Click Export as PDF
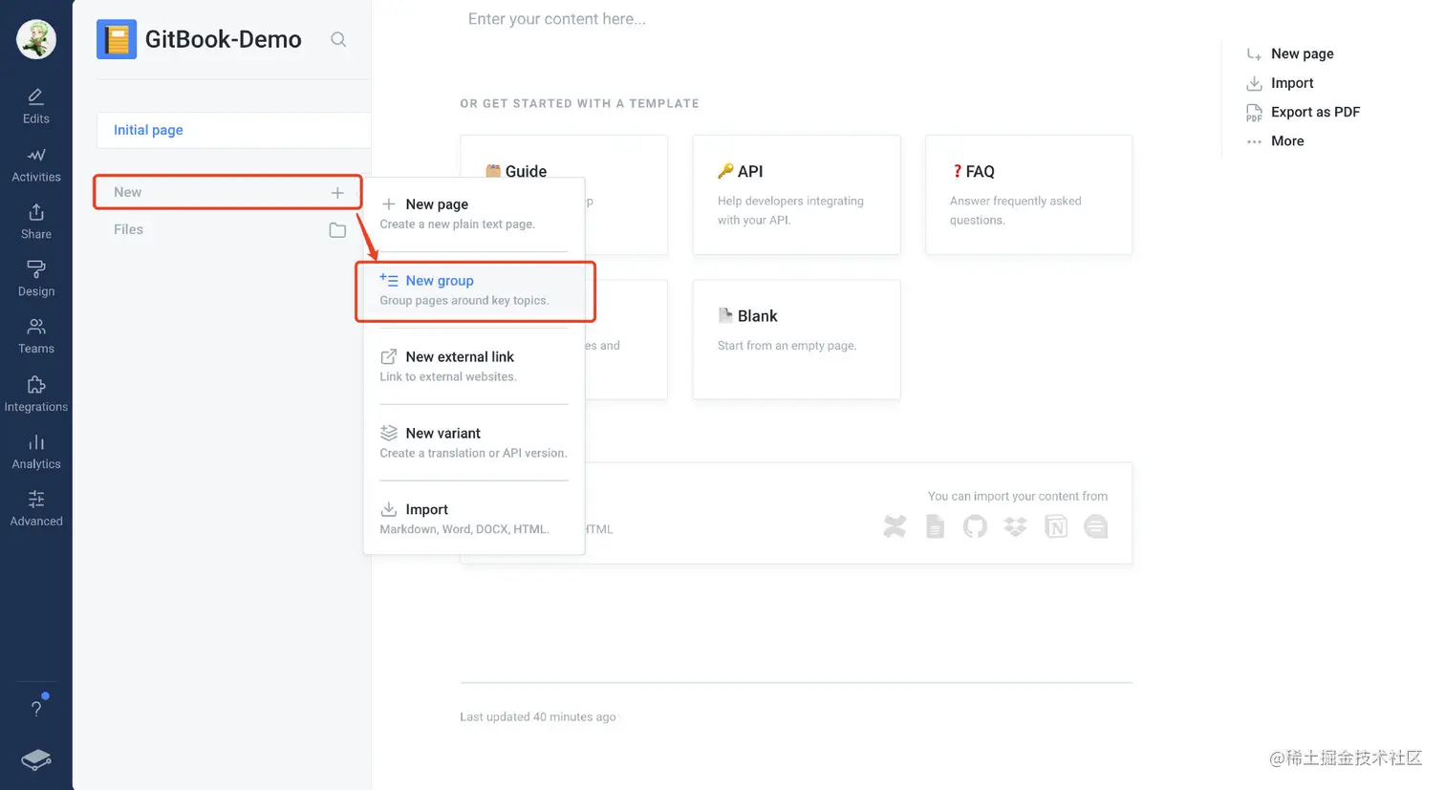This screenshot has height=790, width=1445. [x=1303, y=113]
